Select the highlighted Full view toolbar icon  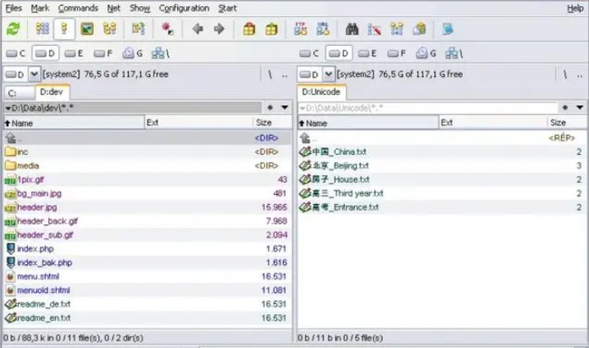pos(64,29)
